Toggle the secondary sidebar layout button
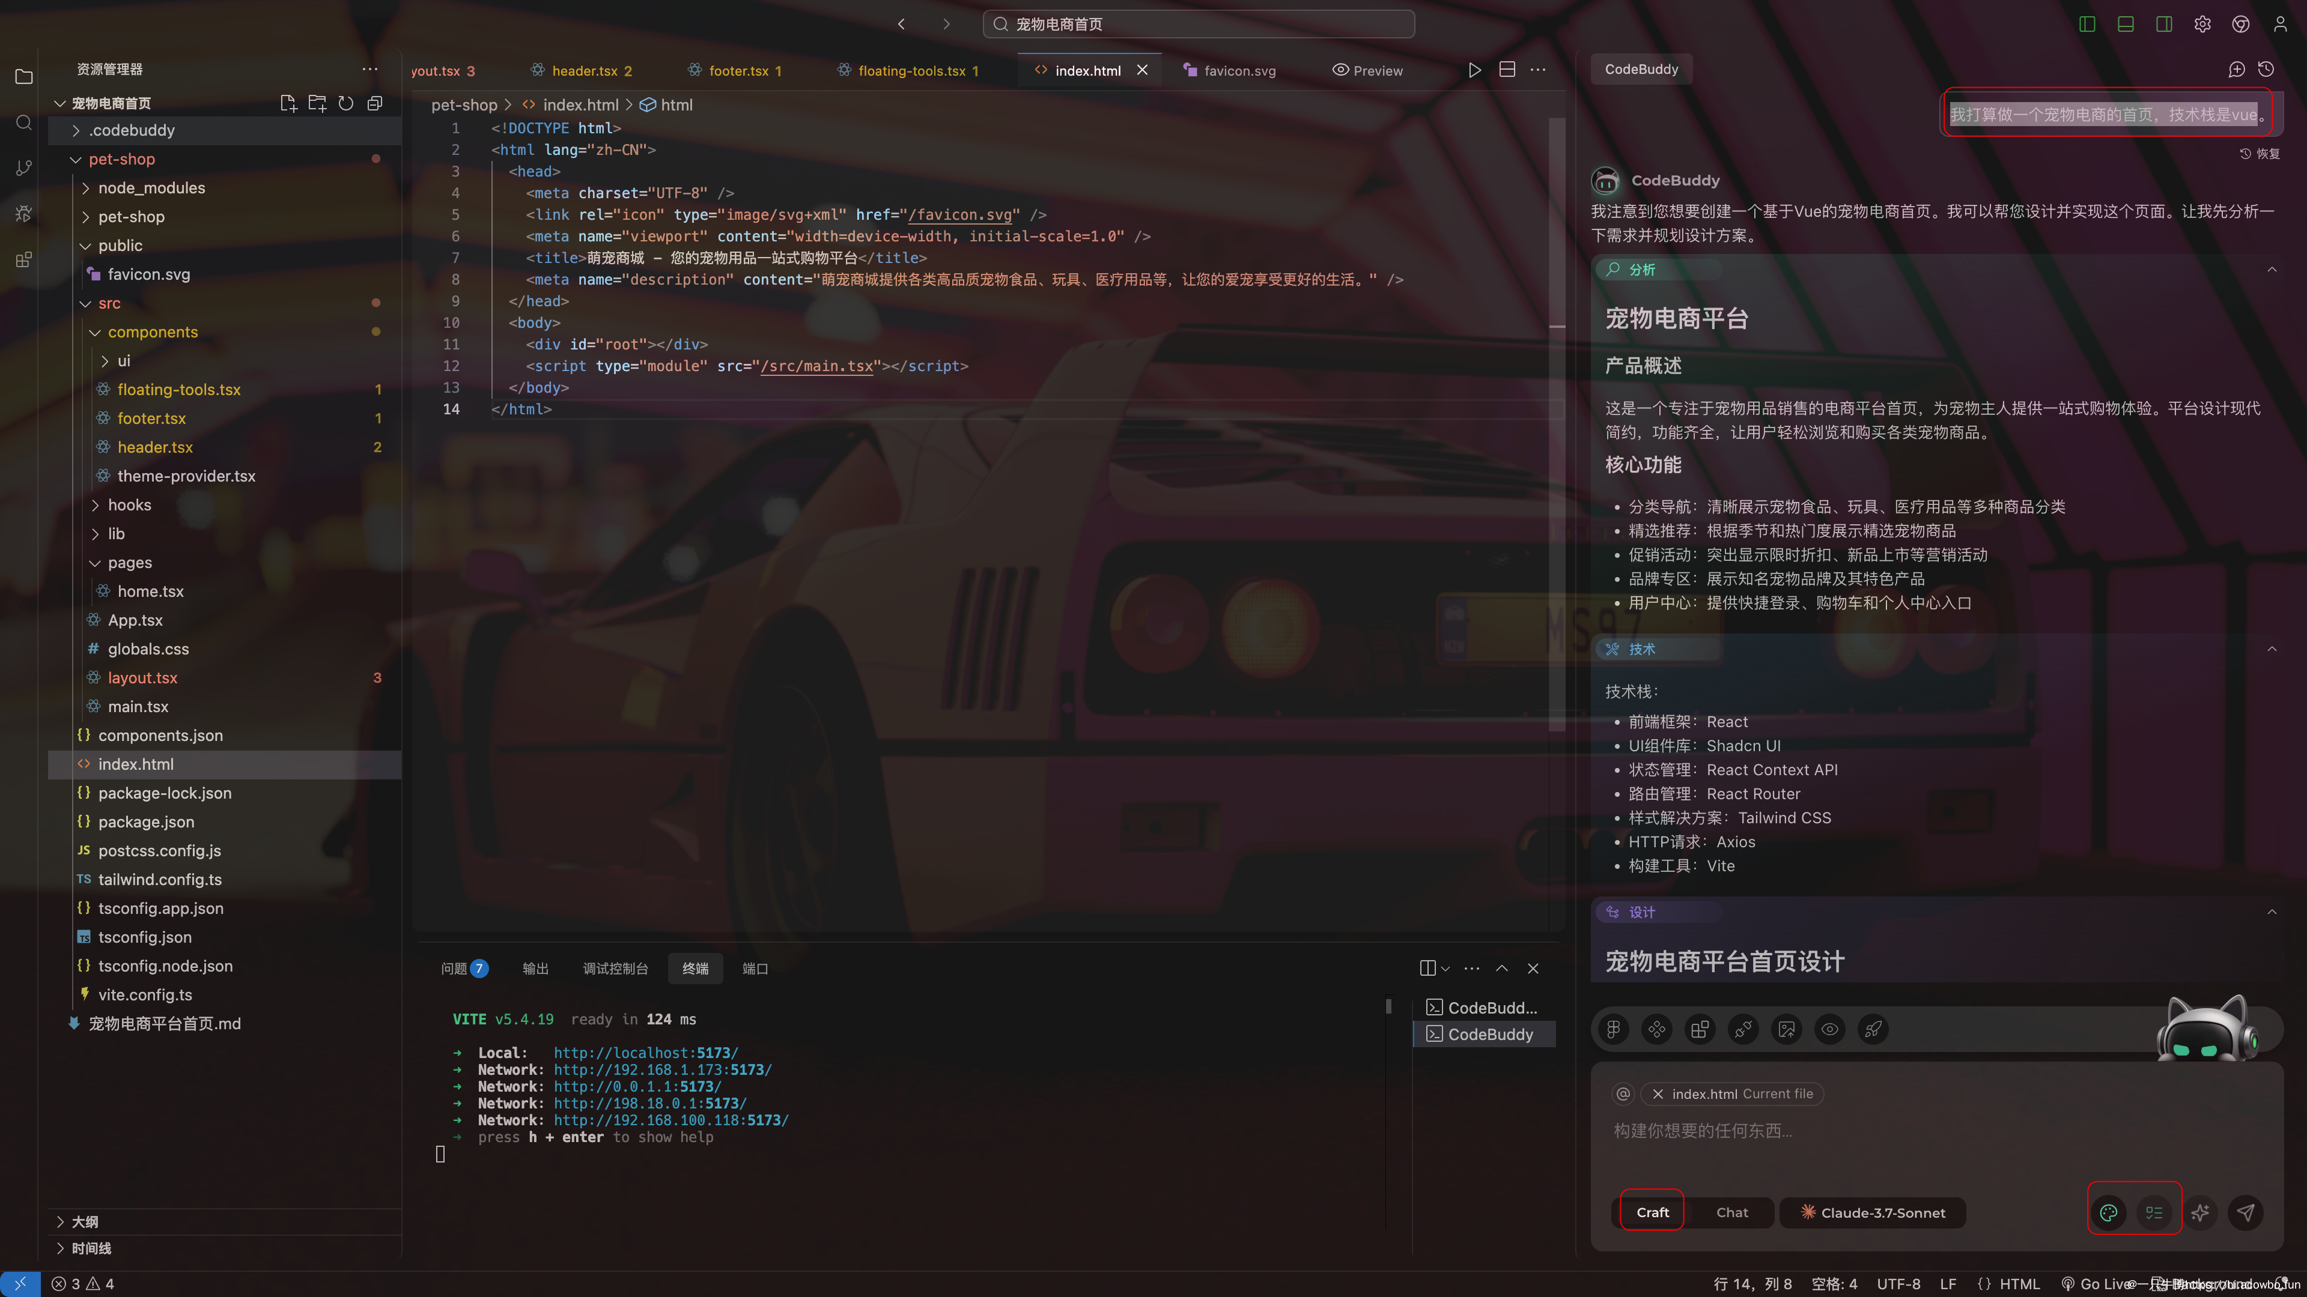Image resolution: width=2307 pixels, height=1297 pixels. click(2163, 24)
